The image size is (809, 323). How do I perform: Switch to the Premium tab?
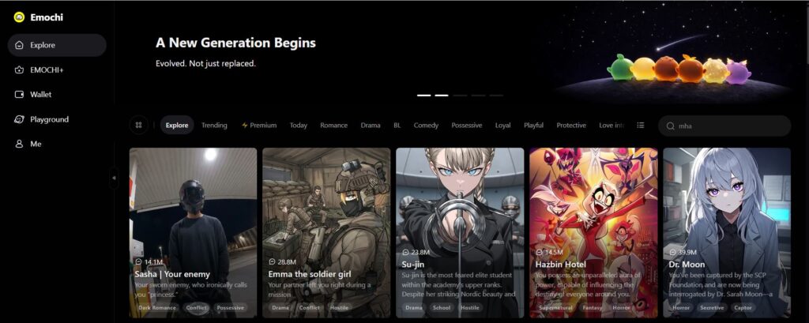click(259, 125)
